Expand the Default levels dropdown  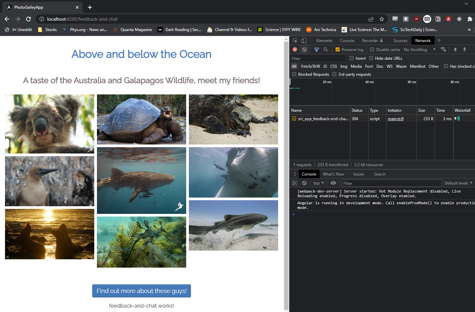(458, 183)
